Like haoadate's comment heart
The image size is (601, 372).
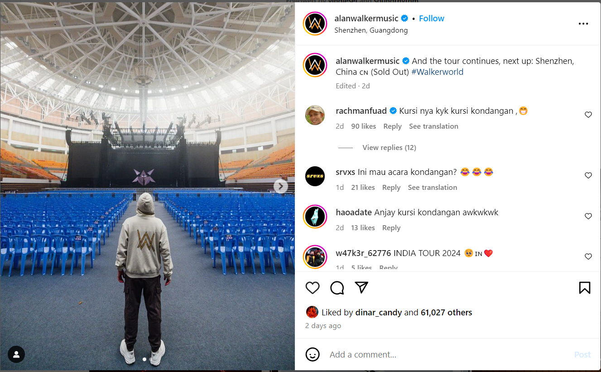[x=588, y=216]
